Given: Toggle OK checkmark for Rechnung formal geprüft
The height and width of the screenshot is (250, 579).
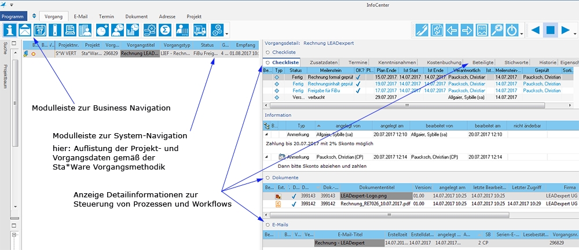Looking at the screenshot, I should [x=357, y=77].
